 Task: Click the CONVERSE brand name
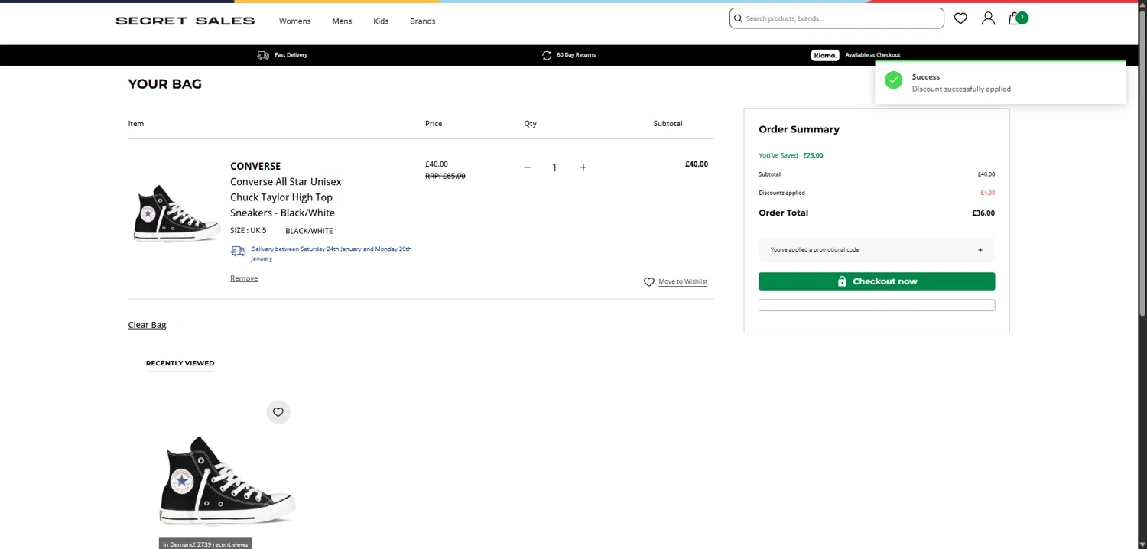click(255, 166)
